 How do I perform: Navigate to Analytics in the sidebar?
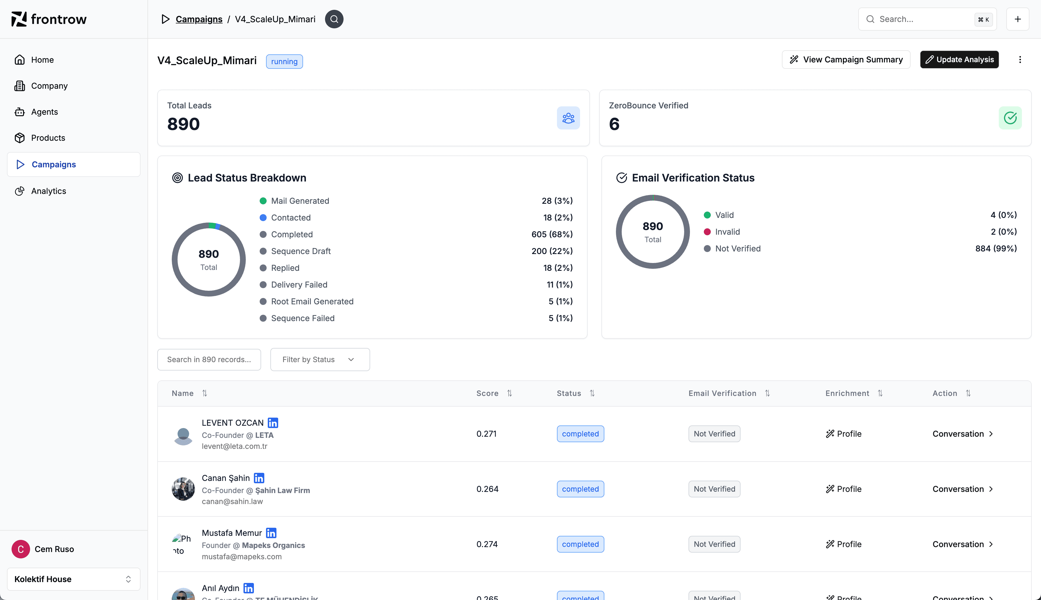[48, 191]
